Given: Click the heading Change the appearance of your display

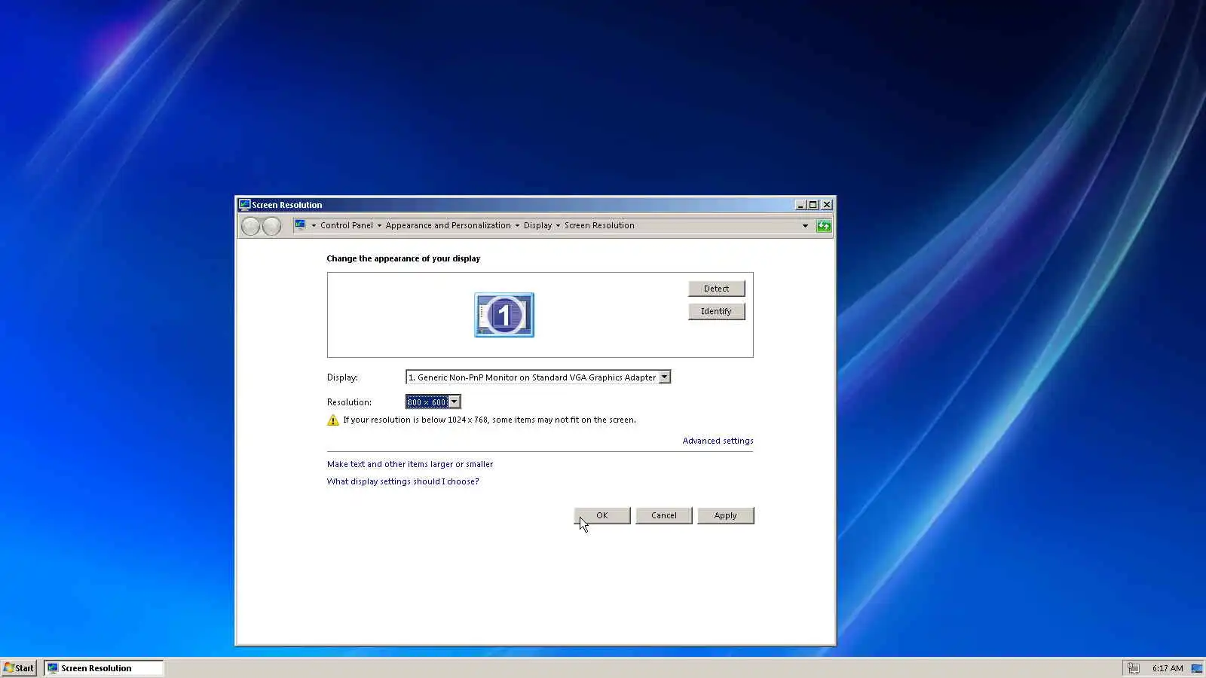Looking at the screenshot, I should tap(403, 258).
